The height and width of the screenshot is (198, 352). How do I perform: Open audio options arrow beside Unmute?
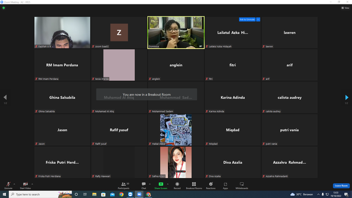pyautogui.click(x=14, y=184)
